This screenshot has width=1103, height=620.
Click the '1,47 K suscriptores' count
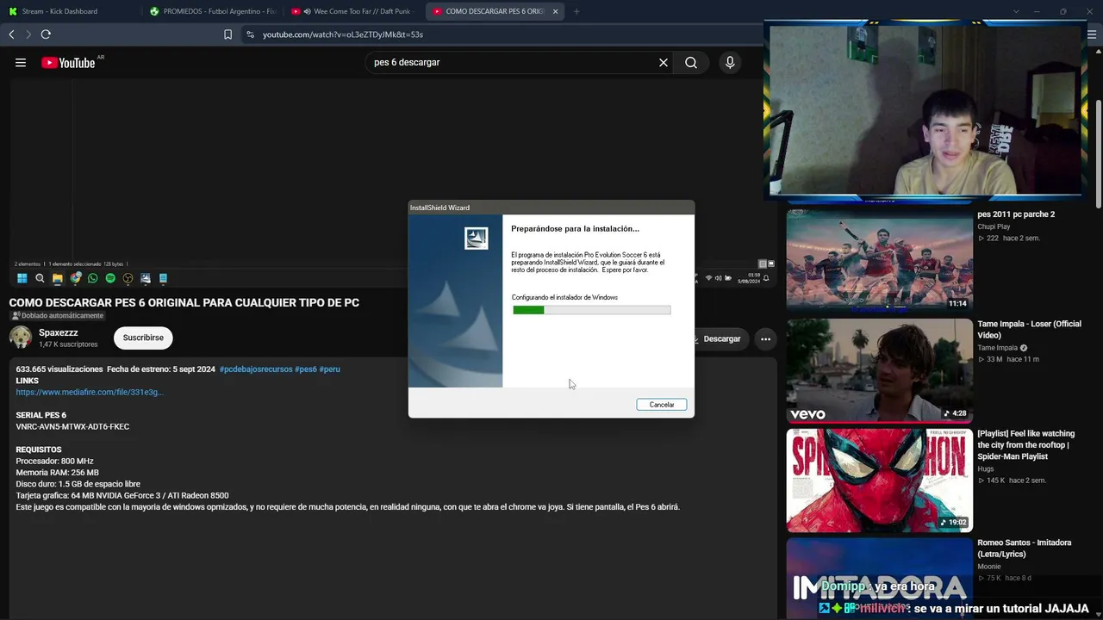68,344
